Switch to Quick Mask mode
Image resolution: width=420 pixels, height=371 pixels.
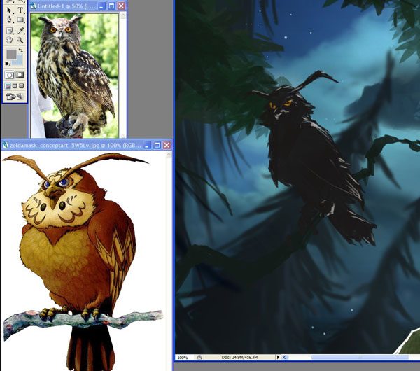coord(20,75)
